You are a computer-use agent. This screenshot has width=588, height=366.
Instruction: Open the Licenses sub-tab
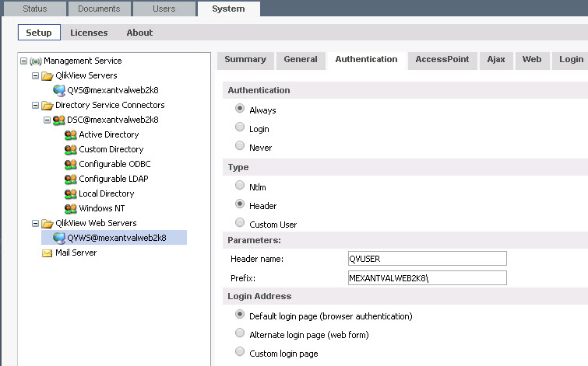(89, 33)
